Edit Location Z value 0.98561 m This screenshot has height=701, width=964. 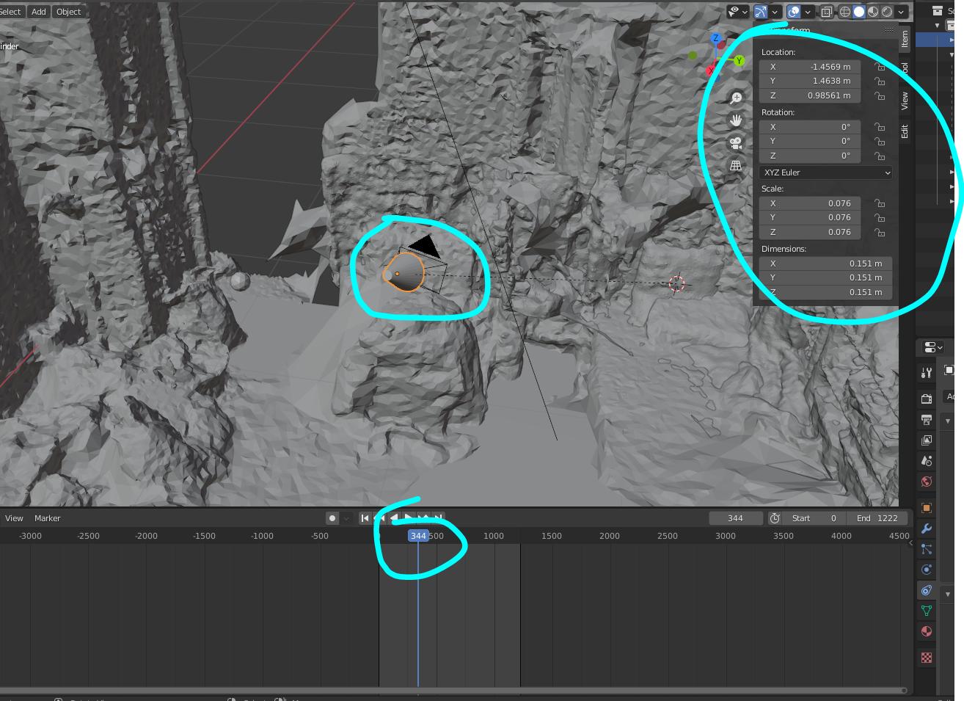click(810, 95)
